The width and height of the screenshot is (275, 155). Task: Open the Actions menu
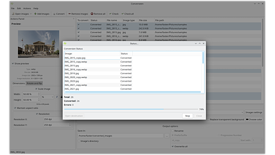pos(27,8)
